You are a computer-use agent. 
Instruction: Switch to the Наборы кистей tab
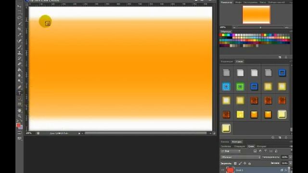276,2
